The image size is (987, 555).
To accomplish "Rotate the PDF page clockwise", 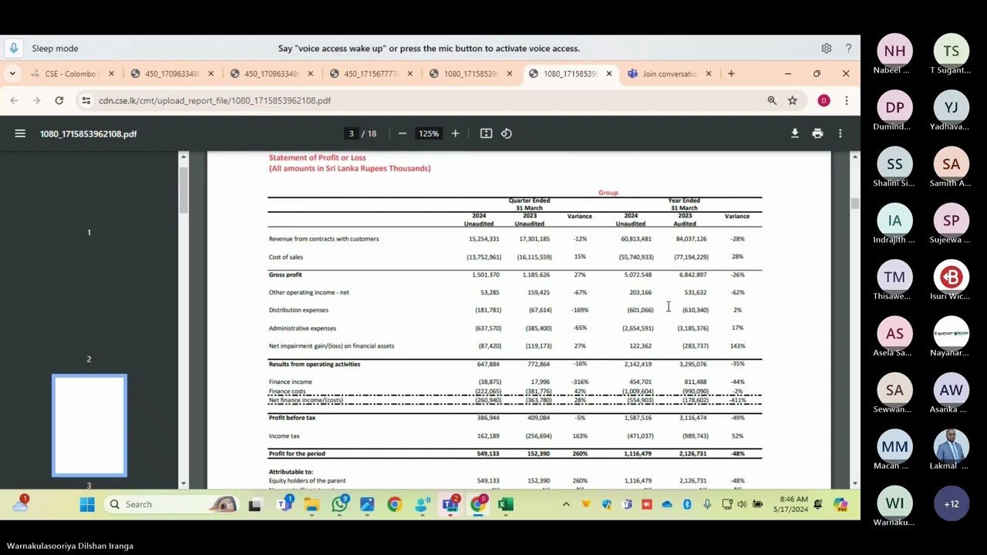I will click(x=507, y=133).
